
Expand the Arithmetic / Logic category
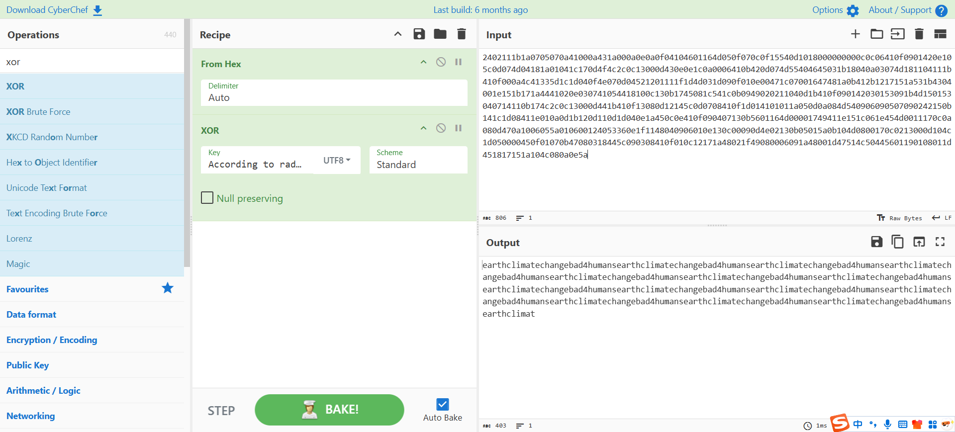(92, 391)
